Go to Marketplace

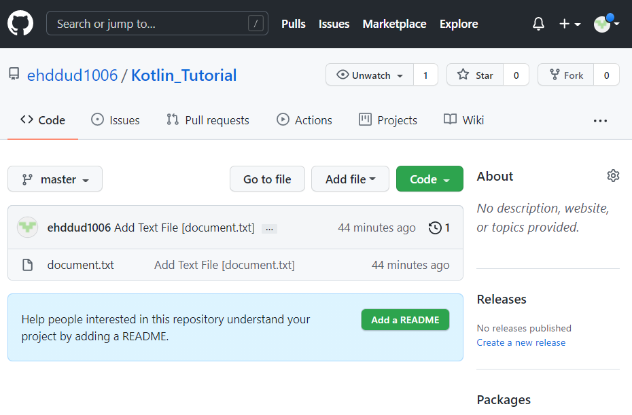click(x=394, y=24)
